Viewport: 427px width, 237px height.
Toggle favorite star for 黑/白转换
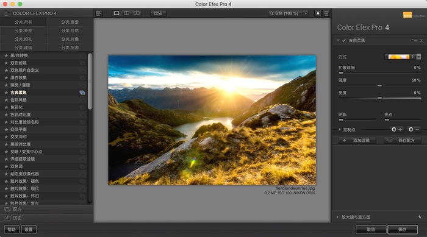(x=6, y=55)
